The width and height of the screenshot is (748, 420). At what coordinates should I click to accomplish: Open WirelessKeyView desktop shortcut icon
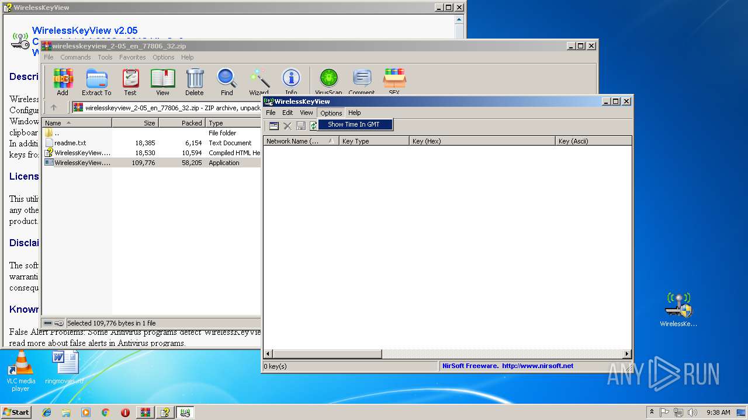point(678,310)
